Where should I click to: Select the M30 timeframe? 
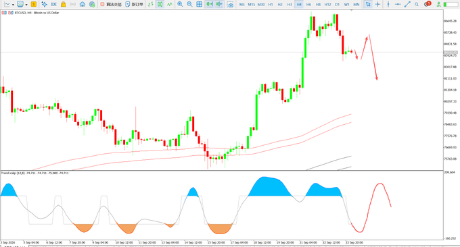click(x=261, y=5)
